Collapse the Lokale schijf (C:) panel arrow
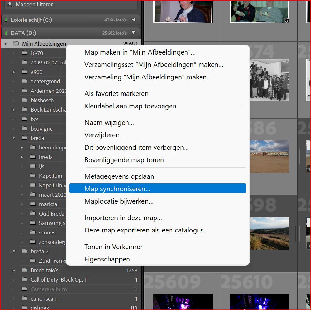This screenshot has height=310, width=311. pyautogui.click(x=134, y=20)
